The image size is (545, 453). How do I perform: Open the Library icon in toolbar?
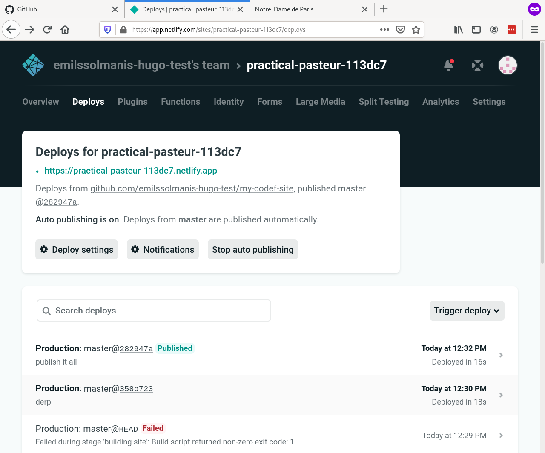[458, 30]
